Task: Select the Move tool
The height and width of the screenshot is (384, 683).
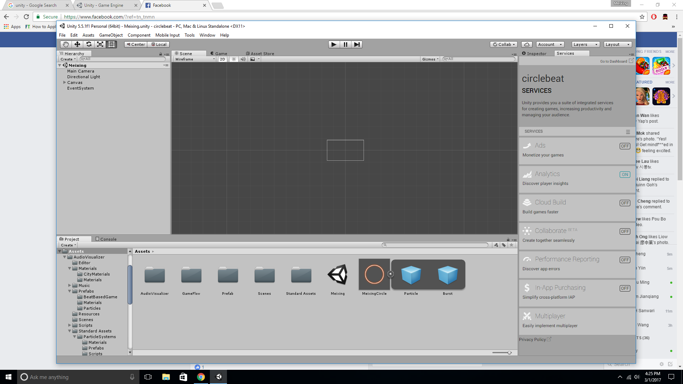Action: (x=77, y=44)
